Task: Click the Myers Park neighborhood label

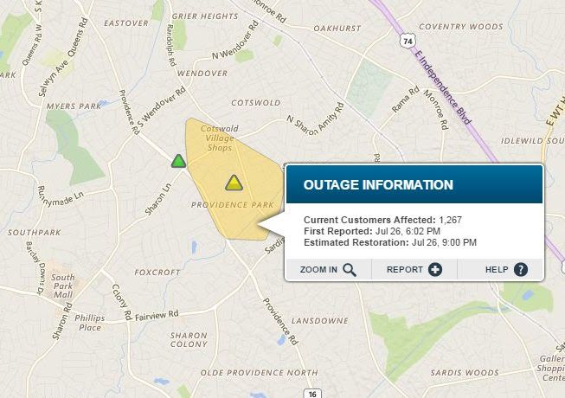Action: (74, 106)
